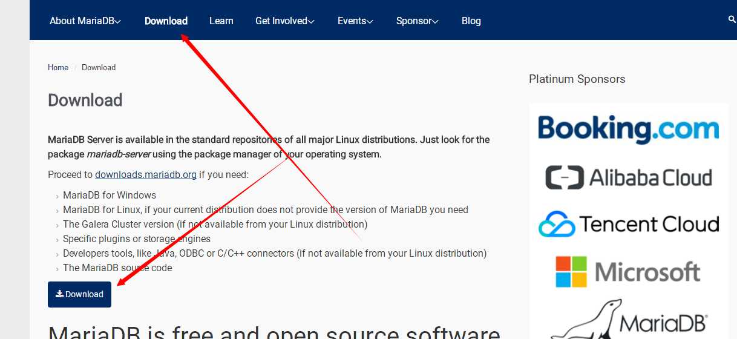This screenshot has width=737, height=339.
Task: Open the search magnifier icon
Action: [732, 19]
